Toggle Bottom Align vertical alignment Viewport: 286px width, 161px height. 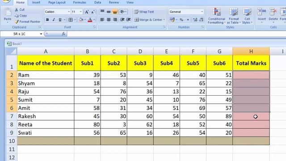(x=115, y=12)
